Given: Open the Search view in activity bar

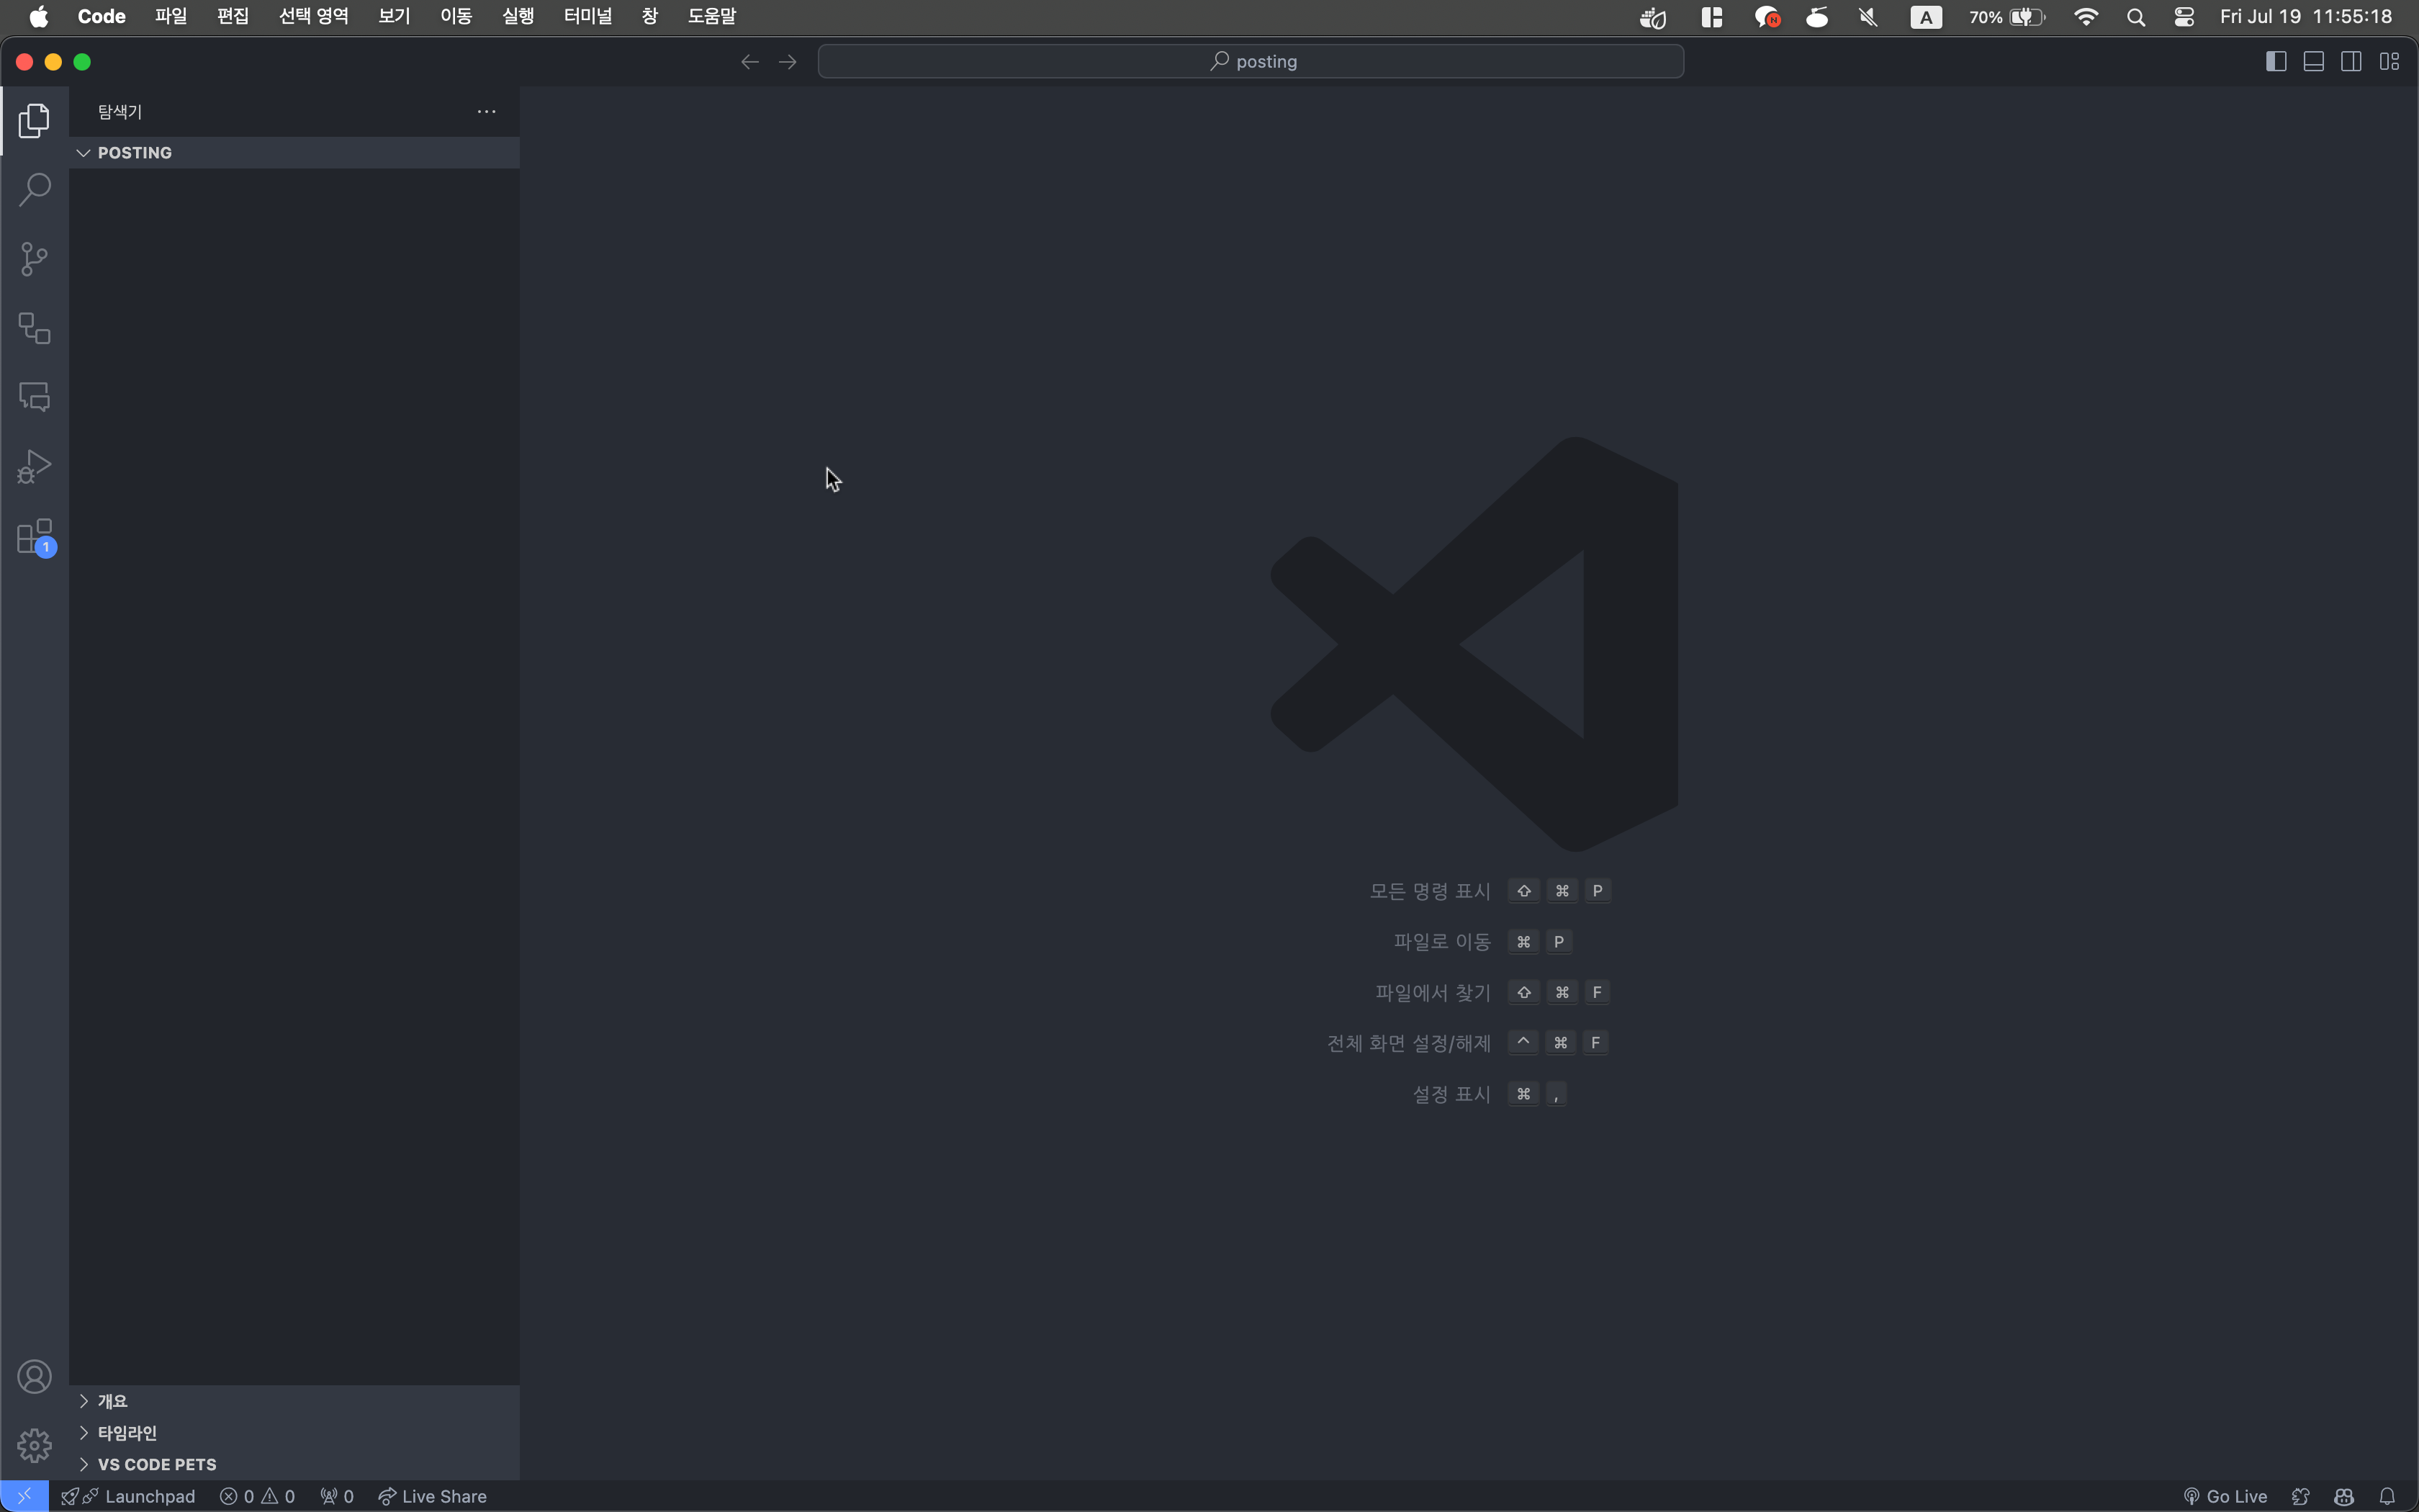Looking at the screenshot, I should [34, 189].
